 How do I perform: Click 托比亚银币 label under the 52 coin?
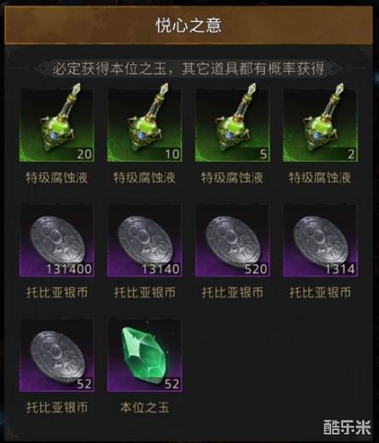pos(57,407)
